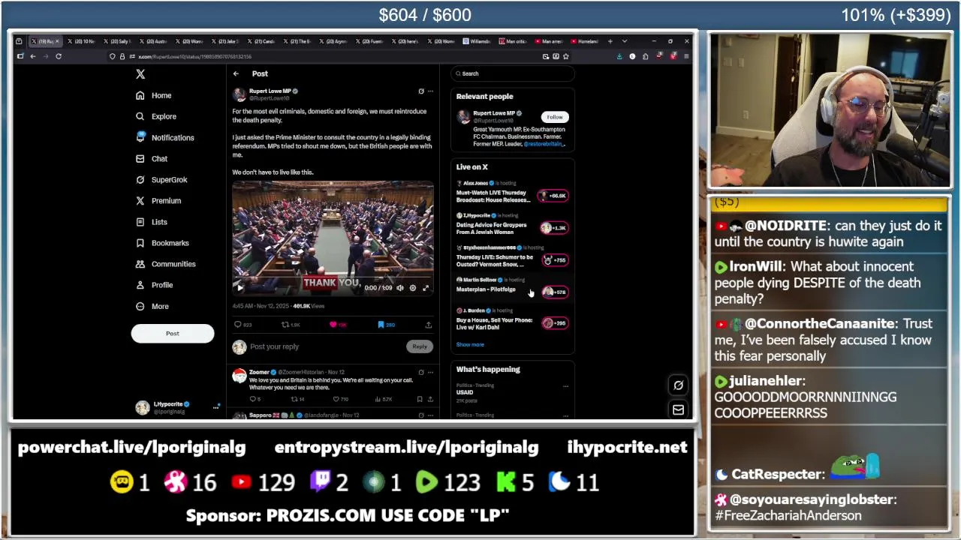The width and height of the screenshot is (961, 540).
Task: Mute the video with speaker icon
Action: 400,287
